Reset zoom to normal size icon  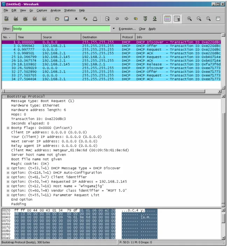208,19
